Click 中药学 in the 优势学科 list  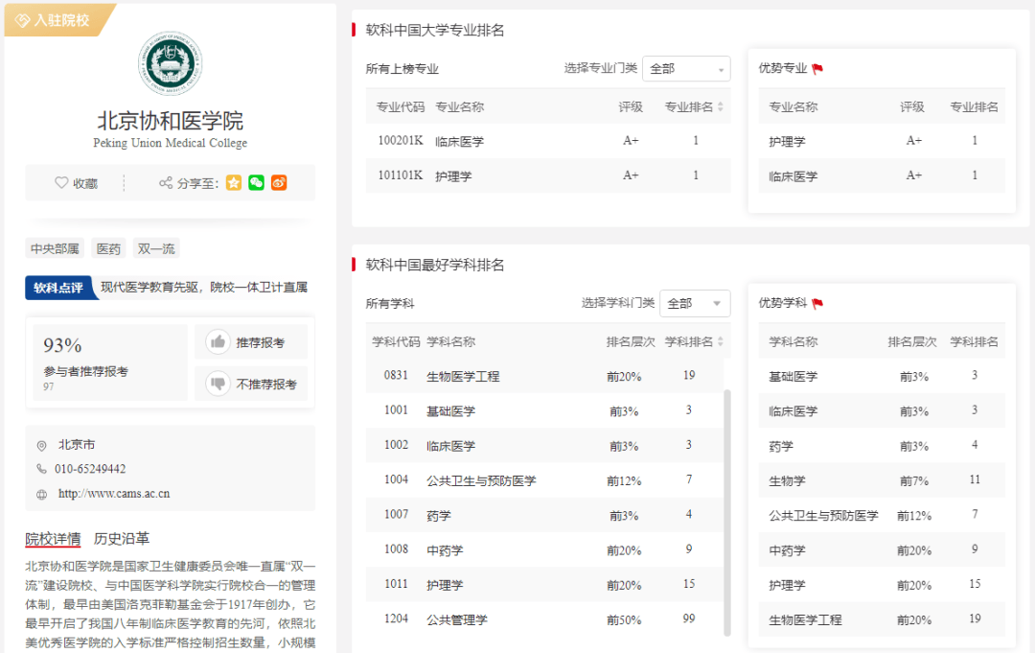787,550
